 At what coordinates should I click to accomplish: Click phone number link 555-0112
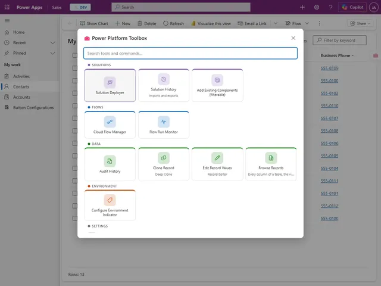pyautogui.click(x=329, y=206)
